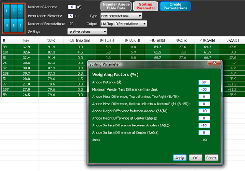The width and height of the screenshot is (245, 171).
Task: Click the Sum value 100
Action: tap(204, 140)
